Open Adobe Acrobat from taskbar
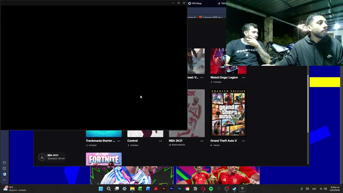Image resolution: width=343 pixels, height=193 pixels. click(x=156, y=189)
